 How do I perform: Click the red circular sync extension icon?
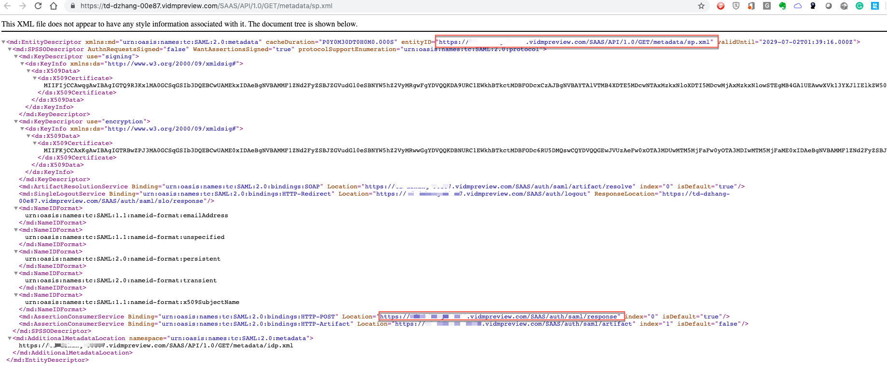(x=721, y=6)
